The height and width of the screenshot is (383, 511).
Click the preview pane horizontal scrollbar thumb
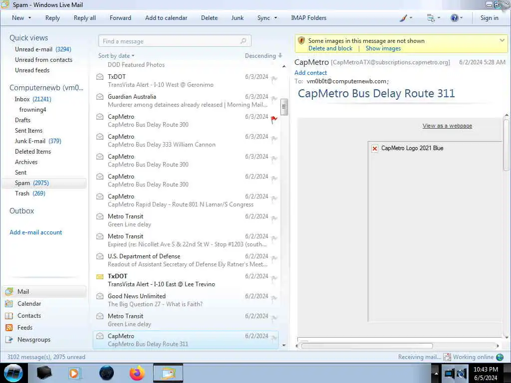[367, 346]
